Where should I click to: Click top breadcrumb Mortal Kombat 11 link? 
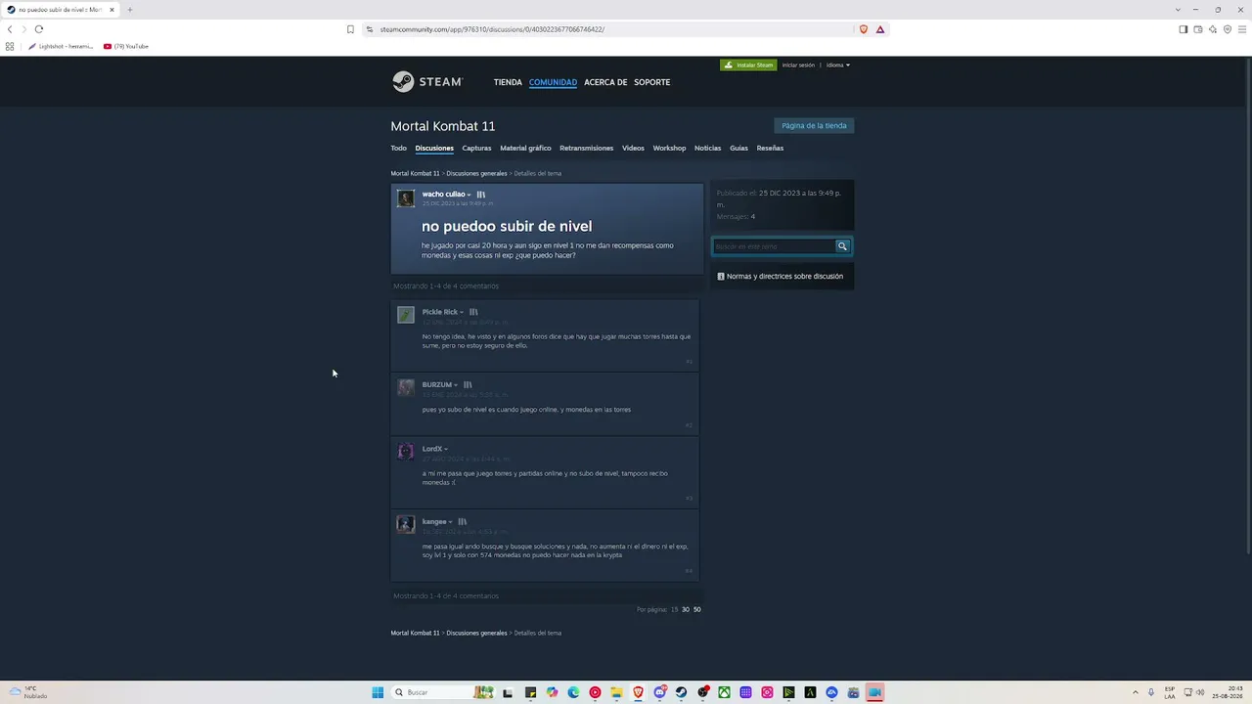tap(416, 174)
